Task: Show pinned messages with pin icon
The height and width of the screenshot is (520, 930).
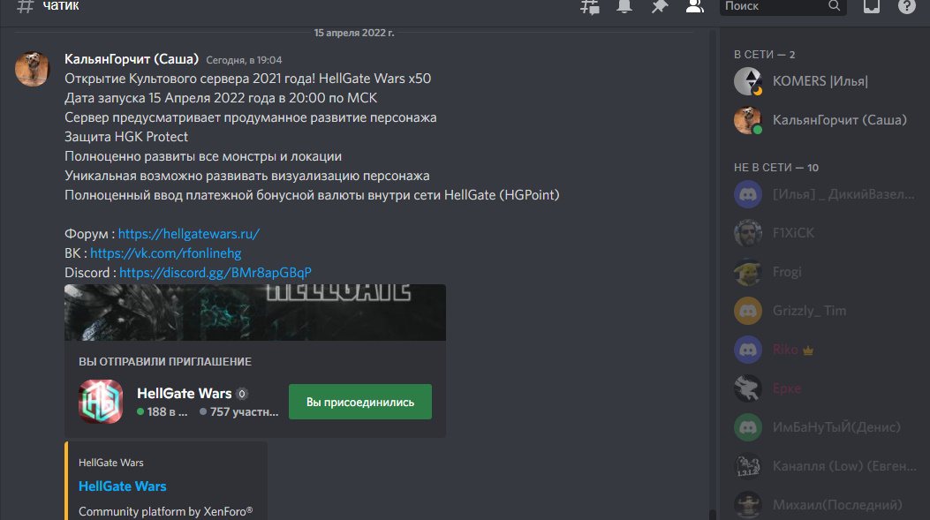Action: pos(659,6)
